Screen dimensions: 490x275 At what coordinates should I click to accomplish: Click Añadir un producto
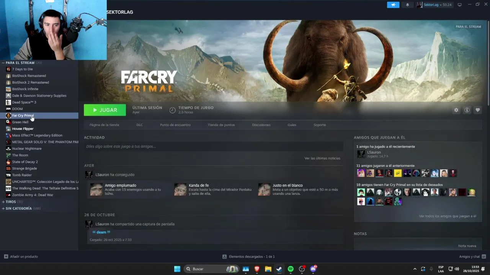[x=21, y=257]
